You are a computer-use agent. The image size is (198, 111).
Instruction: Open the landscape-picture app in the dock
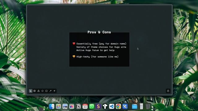pyautogui.click(x=65, y=106)
